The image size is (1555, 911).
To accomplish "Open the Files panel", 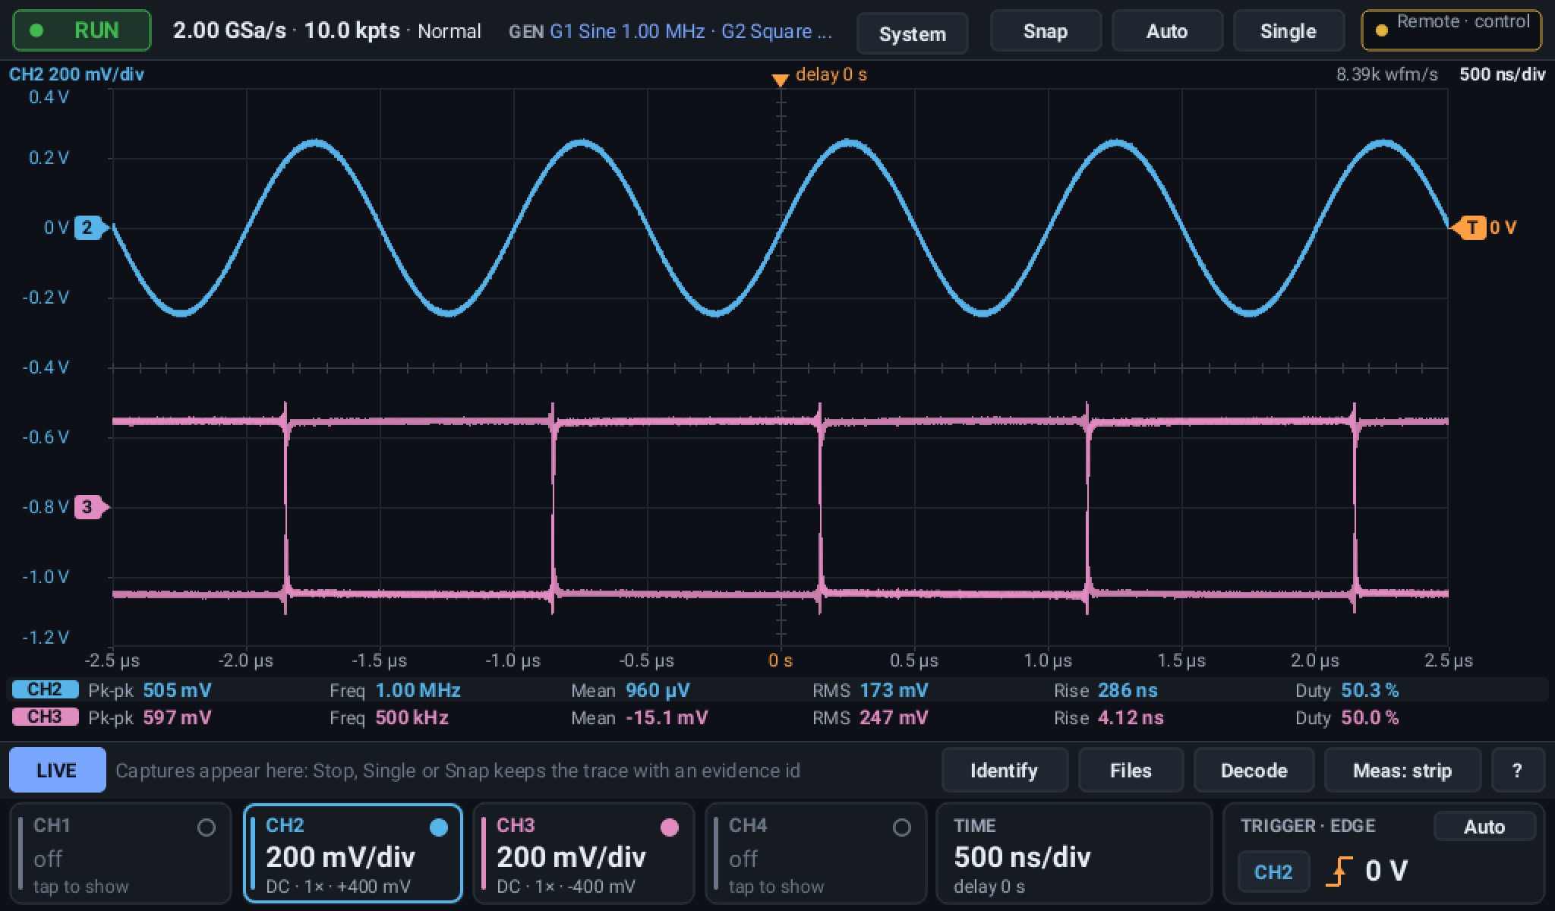I will pyautogui.click(x=1131, y=771).
